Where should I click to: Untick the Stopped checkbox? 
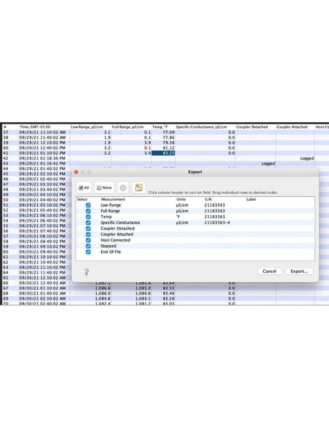click(x=88, y=246)
